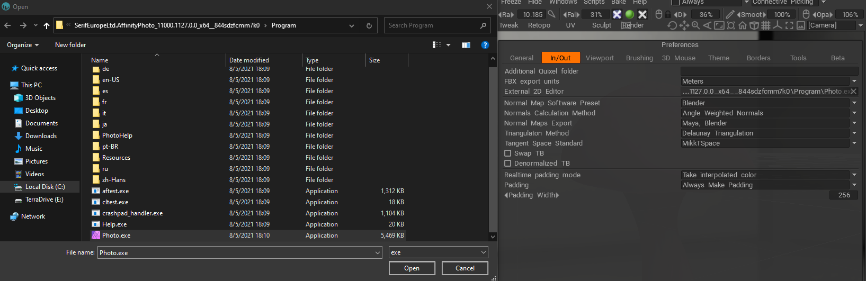Click the Cancel button in file dialog
The width and height of the screenshot is (866, 281).
coord(465,268)
